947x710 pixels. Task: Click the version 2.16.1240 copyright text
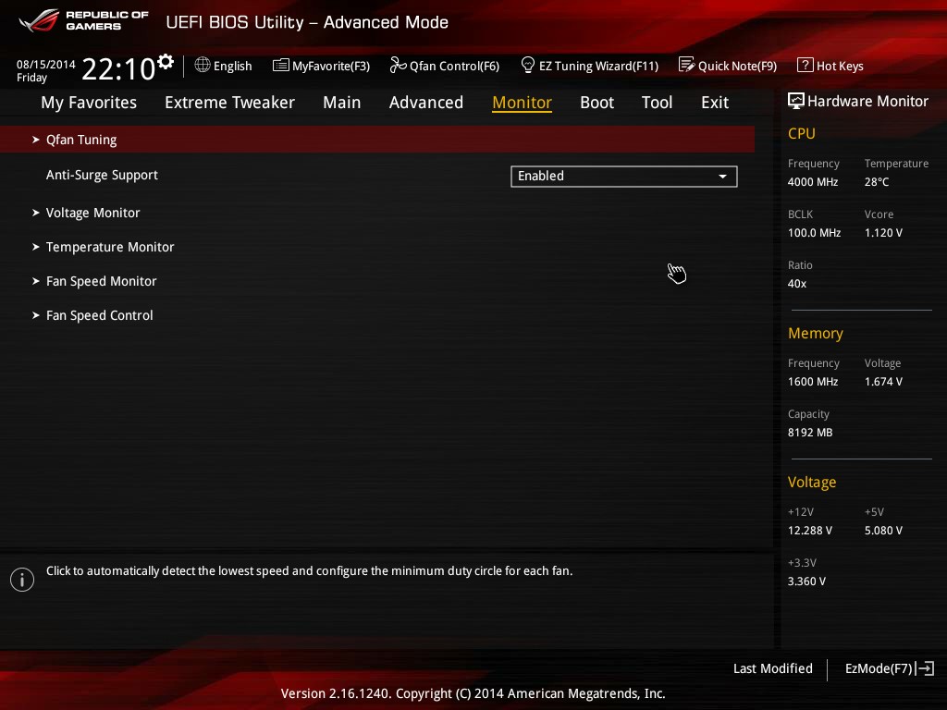click(473, 693)
